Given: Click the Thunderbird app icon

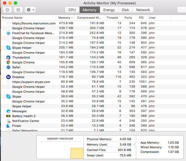Looking at the screenshot, I should 8,57.
